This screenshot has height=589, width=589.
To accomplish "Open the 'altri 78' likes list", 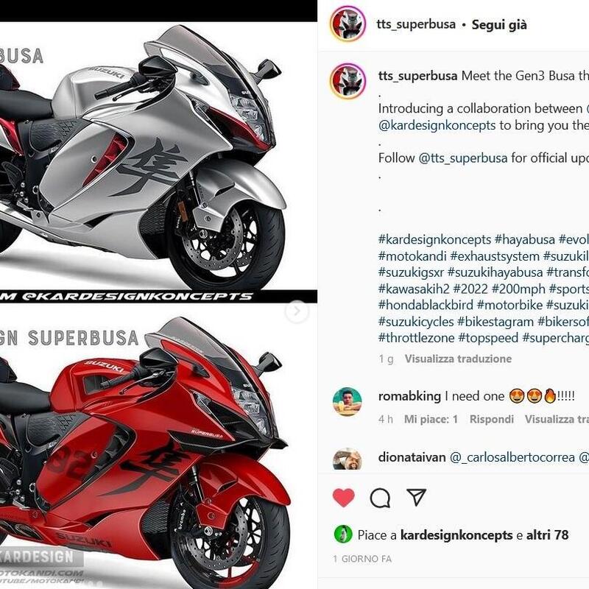I will pos(547,535).
